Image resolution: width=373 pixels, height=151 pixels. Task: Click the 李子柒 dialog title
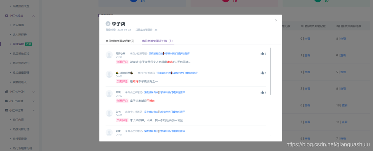pyautogui.click(x=118, y=24)
